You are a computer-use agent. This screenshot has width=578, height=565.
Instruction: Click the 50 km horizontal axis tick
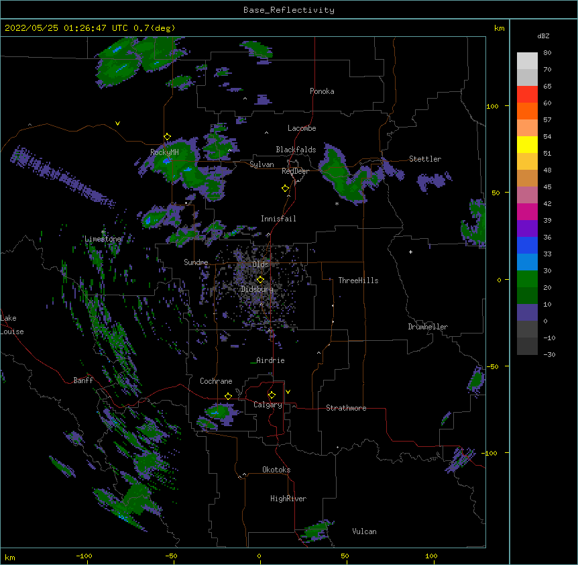point(345,556)
